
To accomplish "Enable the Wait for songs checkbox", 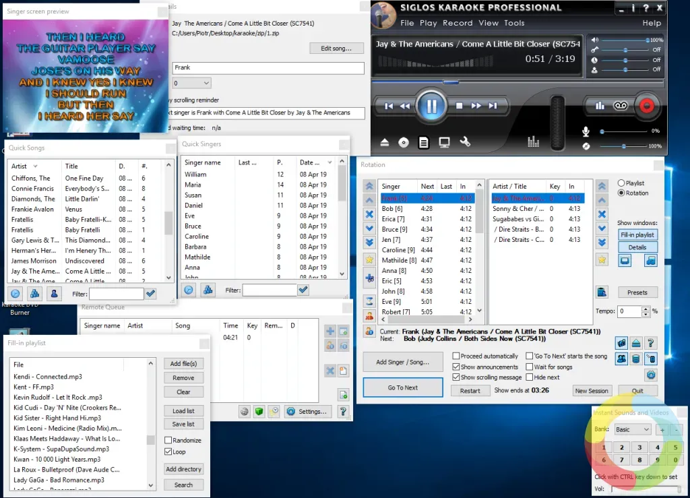I will pos(530,367).
